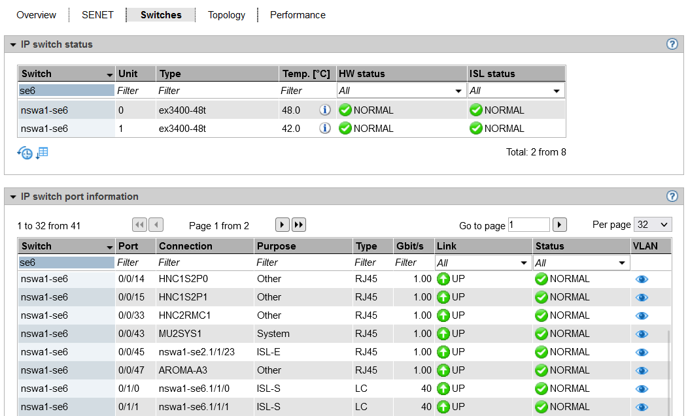This screenshot has height=416, width=688.
Task: Open the Per page dropdown
Action: coord(653,225)
